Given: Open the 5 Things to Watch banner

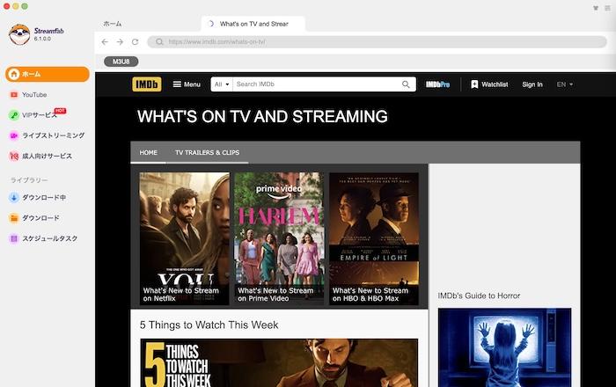Looking at the screenshot, I should (x=279, y=362).
